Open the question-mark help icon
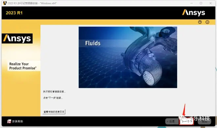 200,22
